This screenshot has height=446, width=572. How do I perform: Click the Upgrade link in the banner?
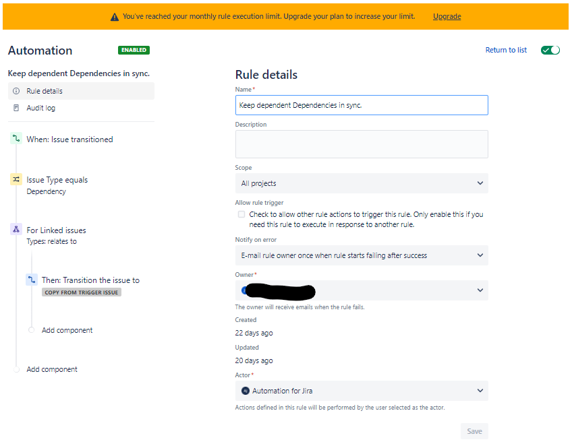click(x=447, y=16)
